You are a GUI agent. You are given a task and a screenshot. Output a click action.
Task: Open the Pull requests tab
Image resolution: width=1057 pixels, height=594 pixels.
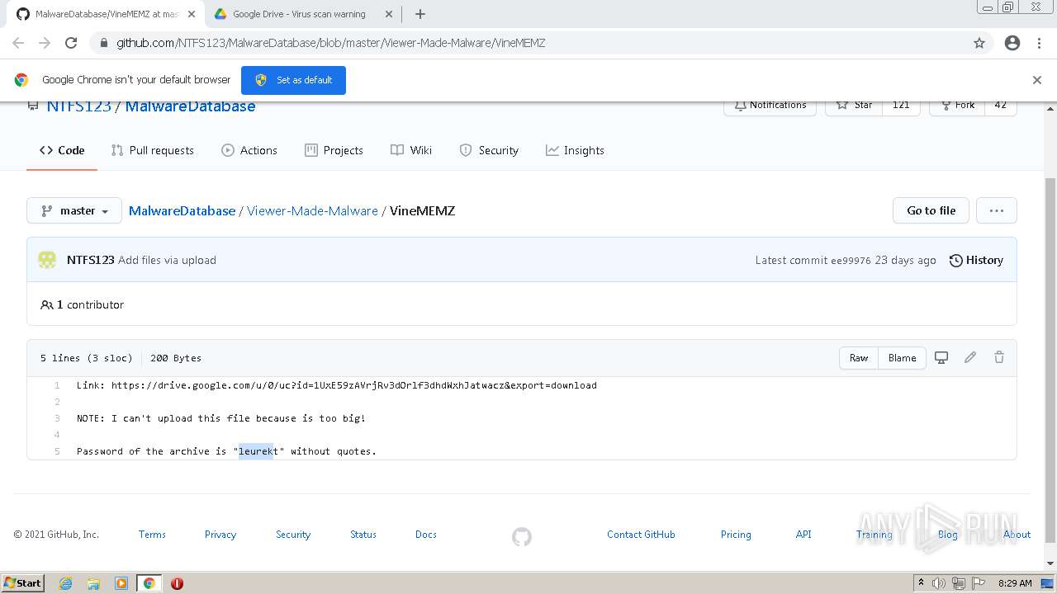point(153,150)
